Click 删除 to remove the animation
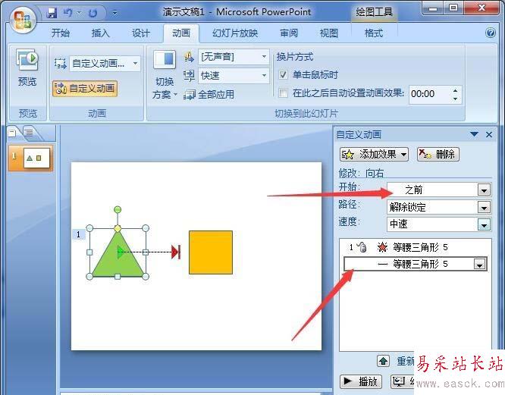The height and width of the screenshot is (395, 505). [x=438, y=154]
